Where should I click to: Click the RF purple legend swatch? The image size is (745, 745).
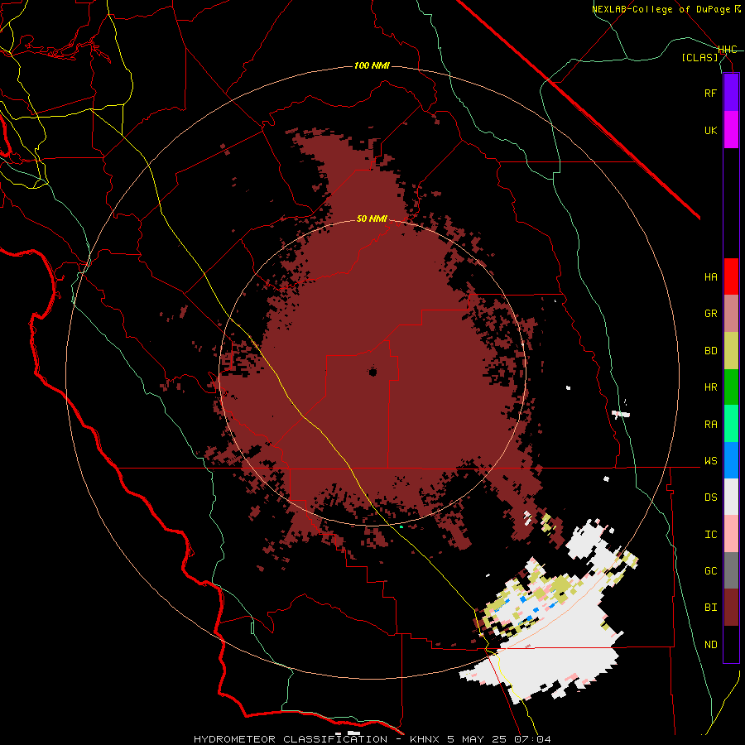click(x=731, y=93)
